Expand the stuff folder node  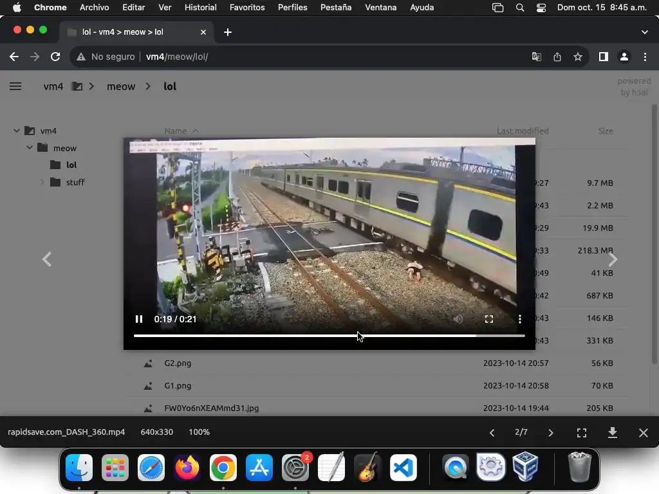point(42,182)
